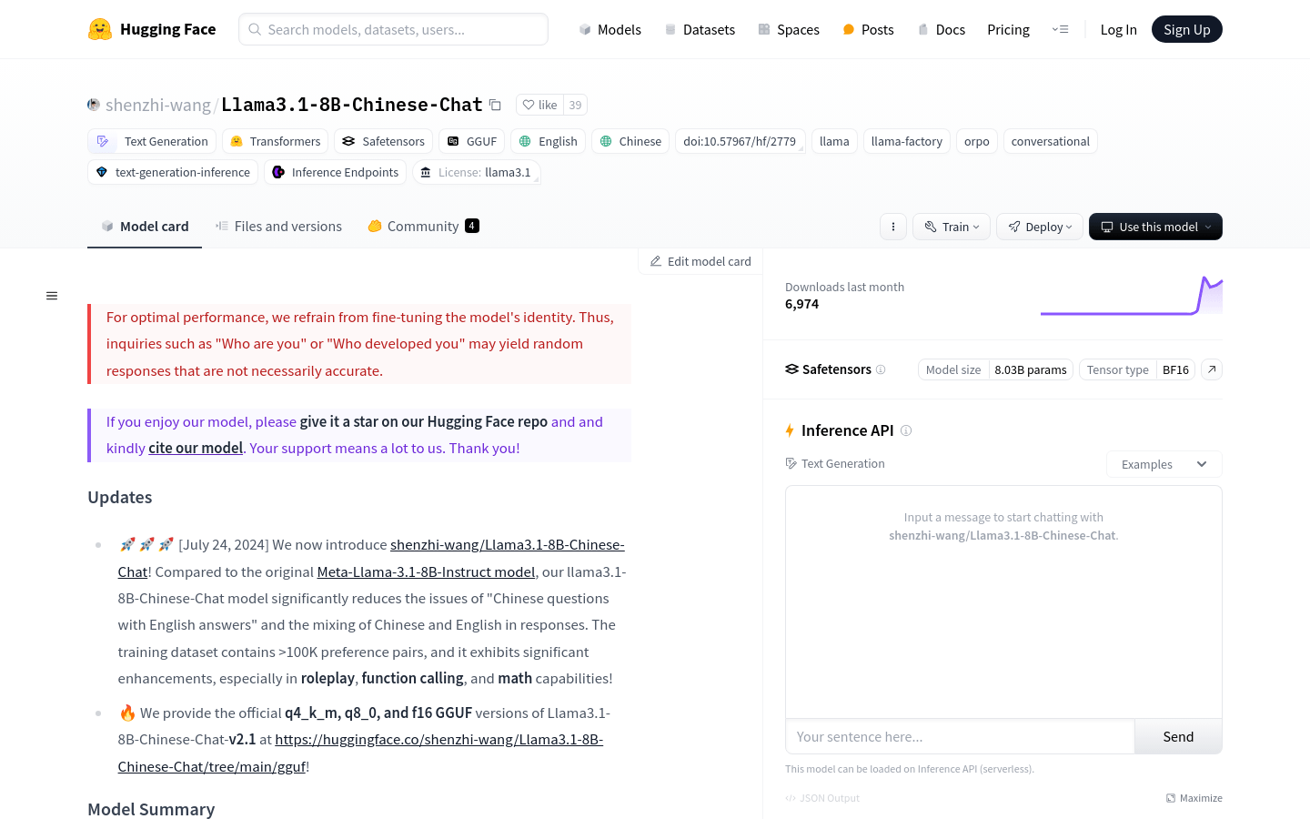Expand the Train dropdown
This screenshot has height=819, width=1310.
pos(952,227)
